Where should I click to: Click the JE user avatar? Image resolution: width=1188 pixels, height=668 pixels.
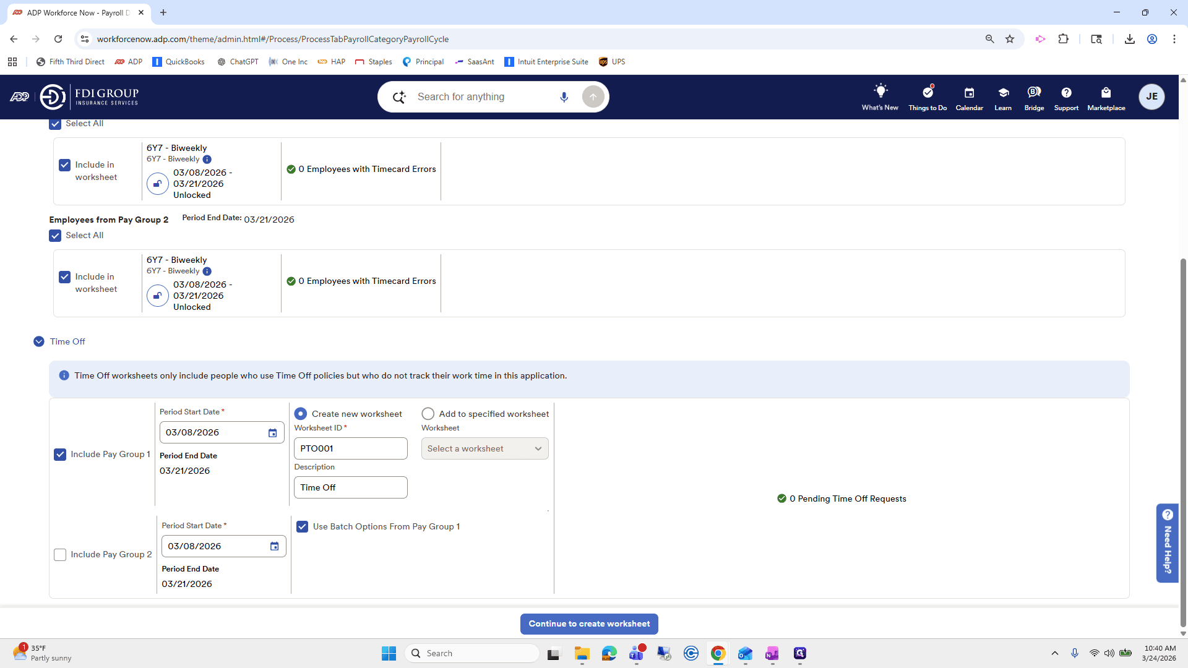[x=1151, y=96]
